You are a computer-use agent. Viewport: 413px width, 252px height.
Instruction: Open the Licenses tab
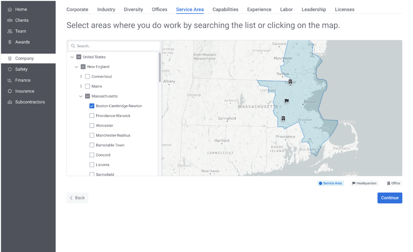click(x=345, y=9)
